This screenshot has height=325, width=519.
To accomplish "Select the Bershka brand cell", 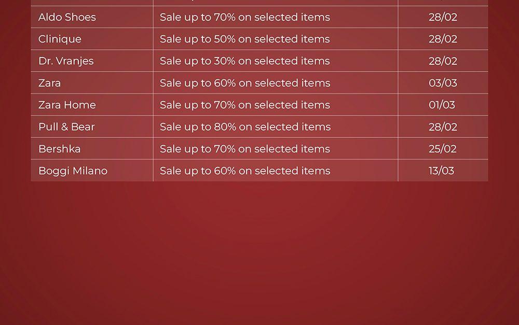I will point(59,149).
